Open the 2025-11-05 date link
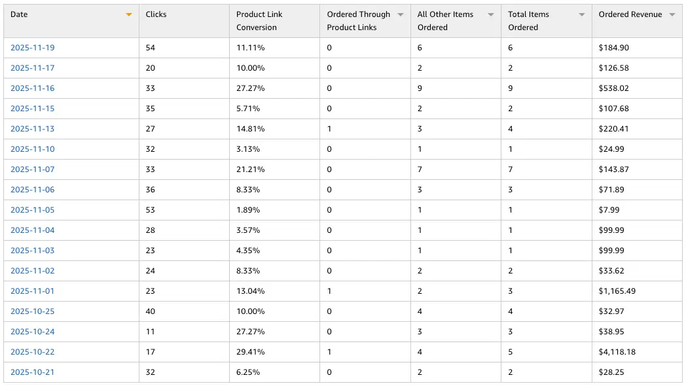The height and width of the screenshot is (386, 686). [33, 210]
